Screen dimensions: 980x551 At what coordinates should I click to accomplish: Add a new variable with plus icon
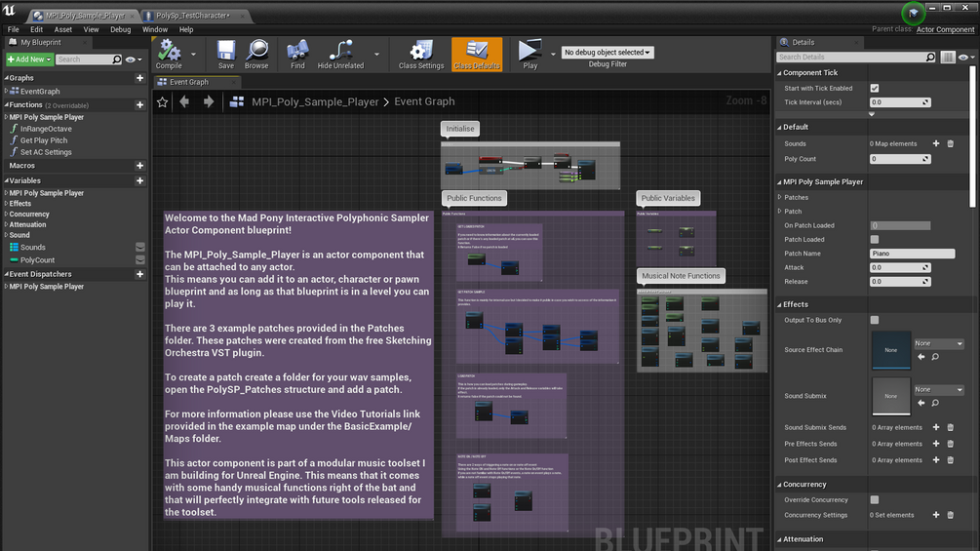pos(140,180)
